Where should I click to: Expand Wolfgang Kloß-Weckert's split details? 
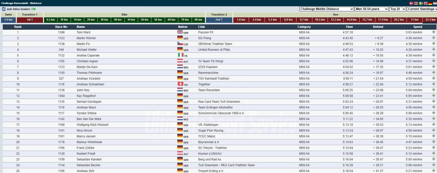434,125
